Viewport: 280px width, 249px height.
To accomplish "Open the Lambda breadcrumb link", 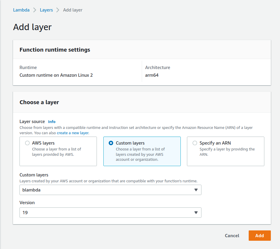I will (x=21, y=10).
